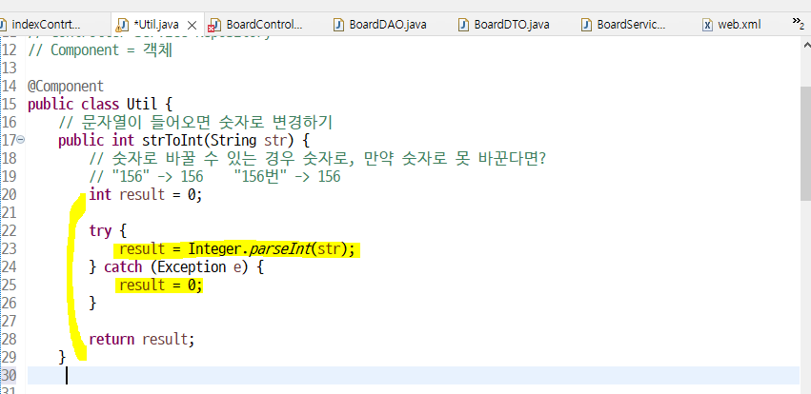Click the XML file icon on web.xml tab
The image size is (811, 394).
click(x=707, y=25)
